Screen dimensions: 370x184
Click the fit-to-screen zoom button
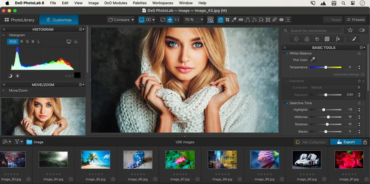163,20
